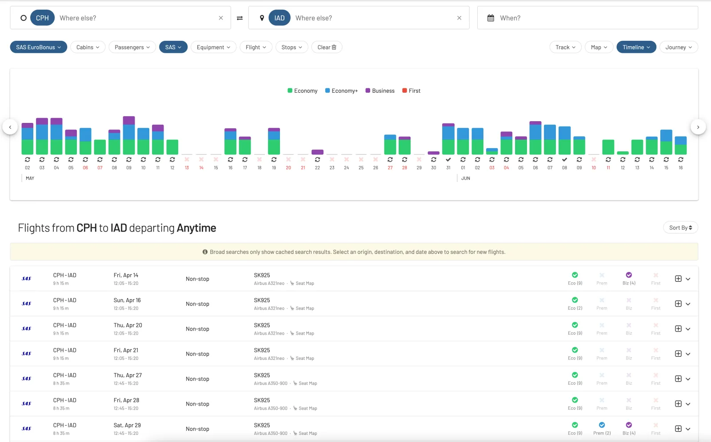Open the Timeline menu
Screen dimensions: 711x442
point(636,47)
